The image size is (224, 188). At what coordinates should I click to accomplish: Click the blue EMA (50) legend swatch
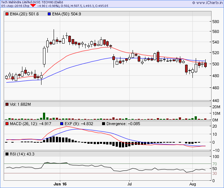pos(49,14)
